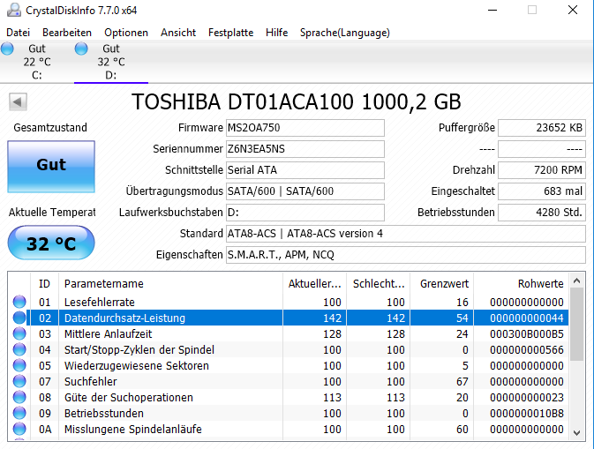Viewport: 594px width, 449px height.
Task: Click the ID column header
Action: point(44,283)
